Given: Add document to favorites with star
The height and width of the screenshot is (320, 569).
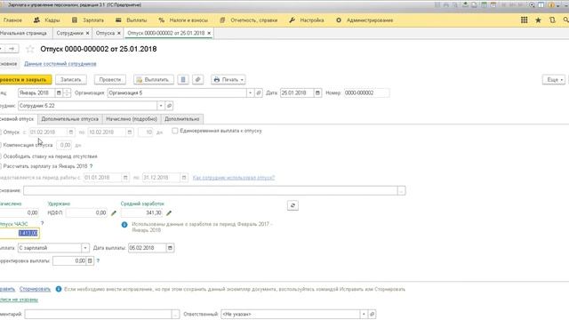Looking at the screenshot, I should tap(29, 49).
